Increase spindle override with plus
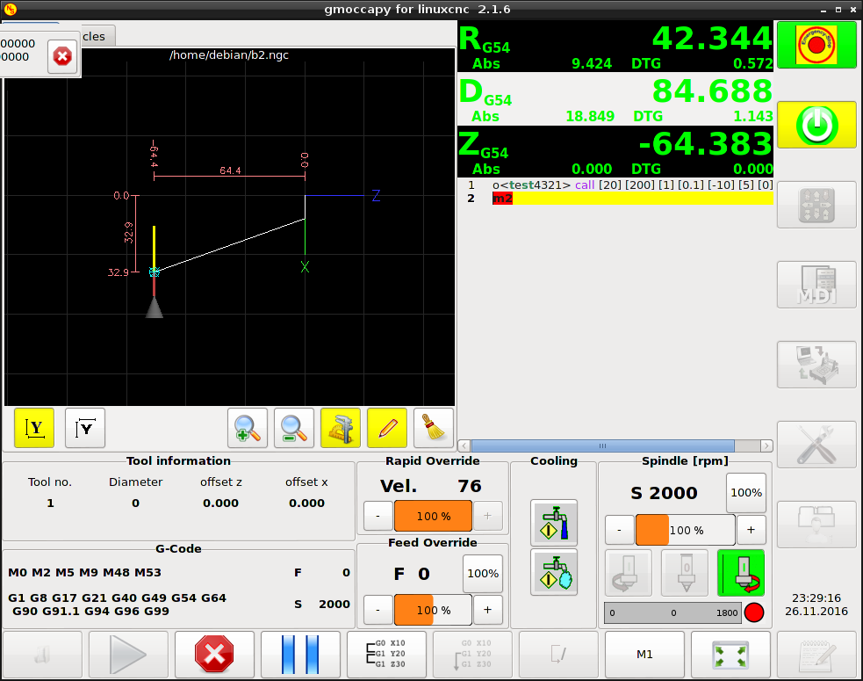 point(751,530)
